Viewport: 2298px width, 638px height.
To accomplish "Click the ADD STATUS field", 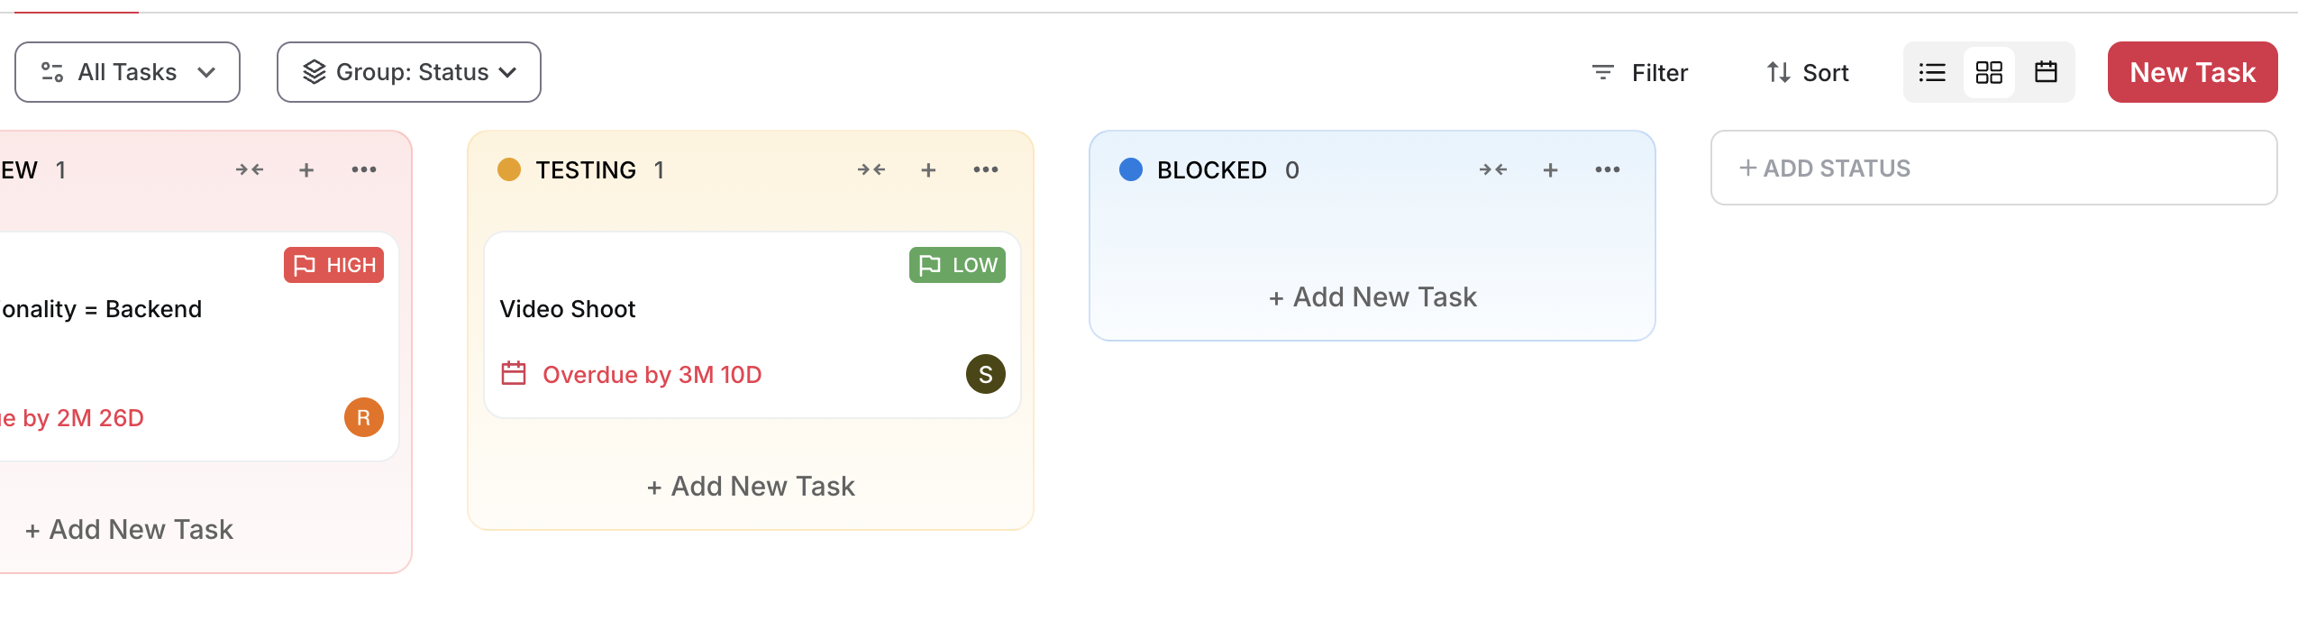I will pos(1993,168).
